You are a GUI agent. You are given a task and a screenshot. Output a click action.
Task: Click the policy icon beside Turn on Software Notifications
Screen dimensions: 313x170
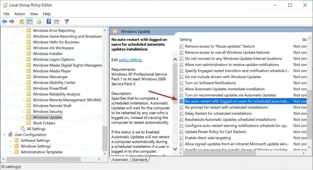(181, 83)
